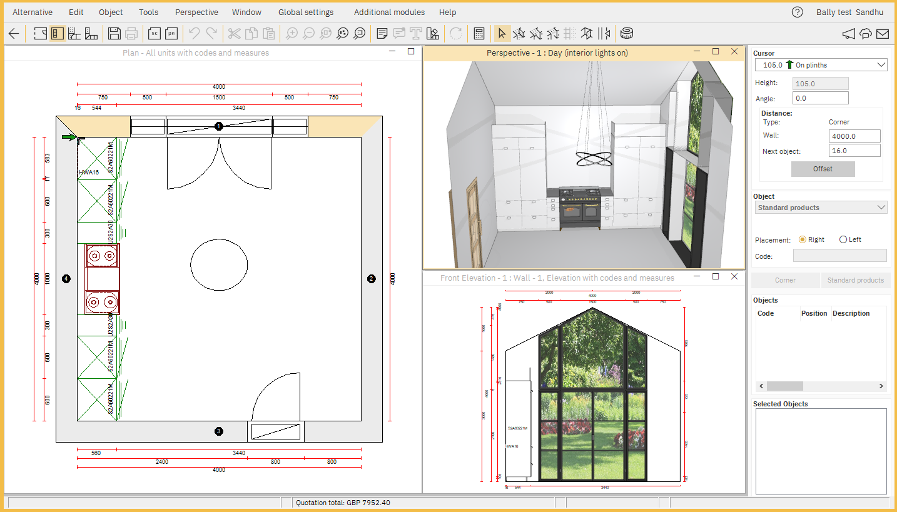897x512 pixels.
Task: Click the Angle input field
Action: 820,98
